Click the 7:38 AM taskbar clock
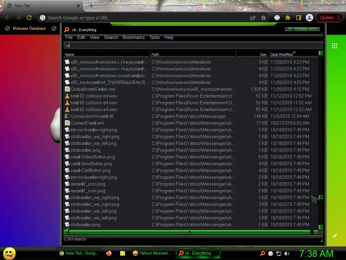This screenshot has width=346, height=260. [316, 254]
